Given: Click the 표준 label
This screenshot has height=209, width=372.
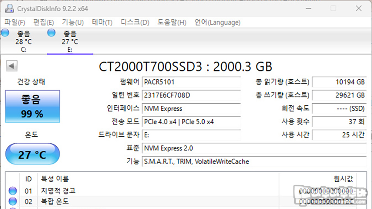Looking at the screenshot, I should pyautogui.click(x=133, y=148).
